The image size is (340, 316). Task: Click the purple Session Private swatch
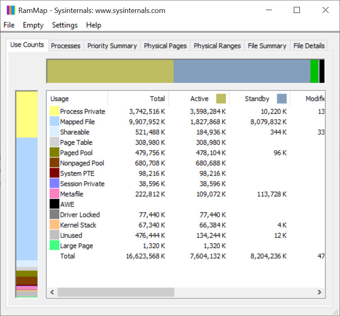coord(54,184)
